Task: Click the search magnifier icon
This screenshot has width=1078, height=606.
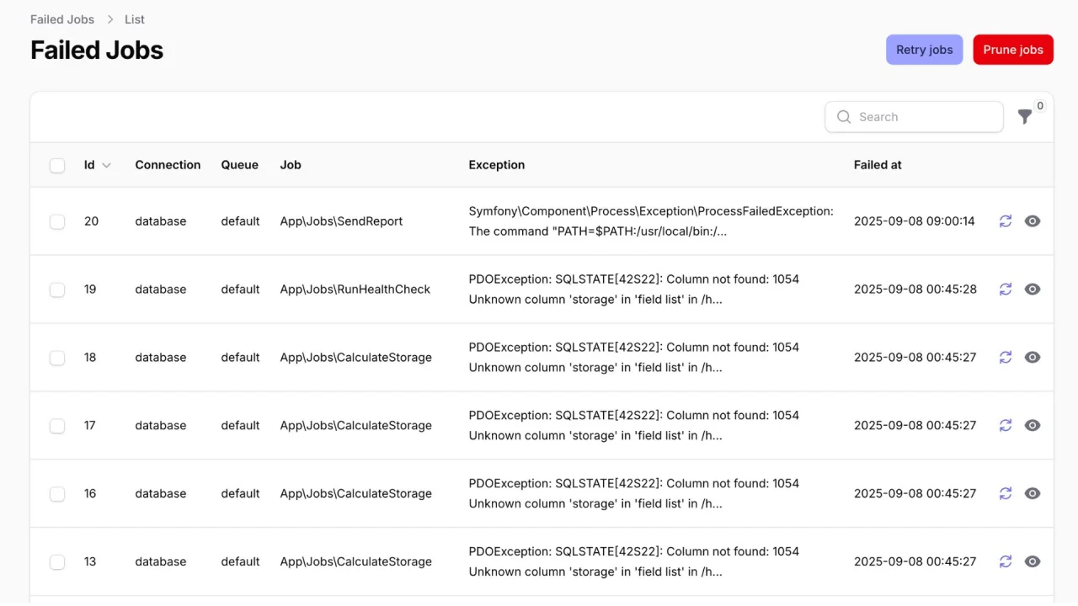Action: 844,117
